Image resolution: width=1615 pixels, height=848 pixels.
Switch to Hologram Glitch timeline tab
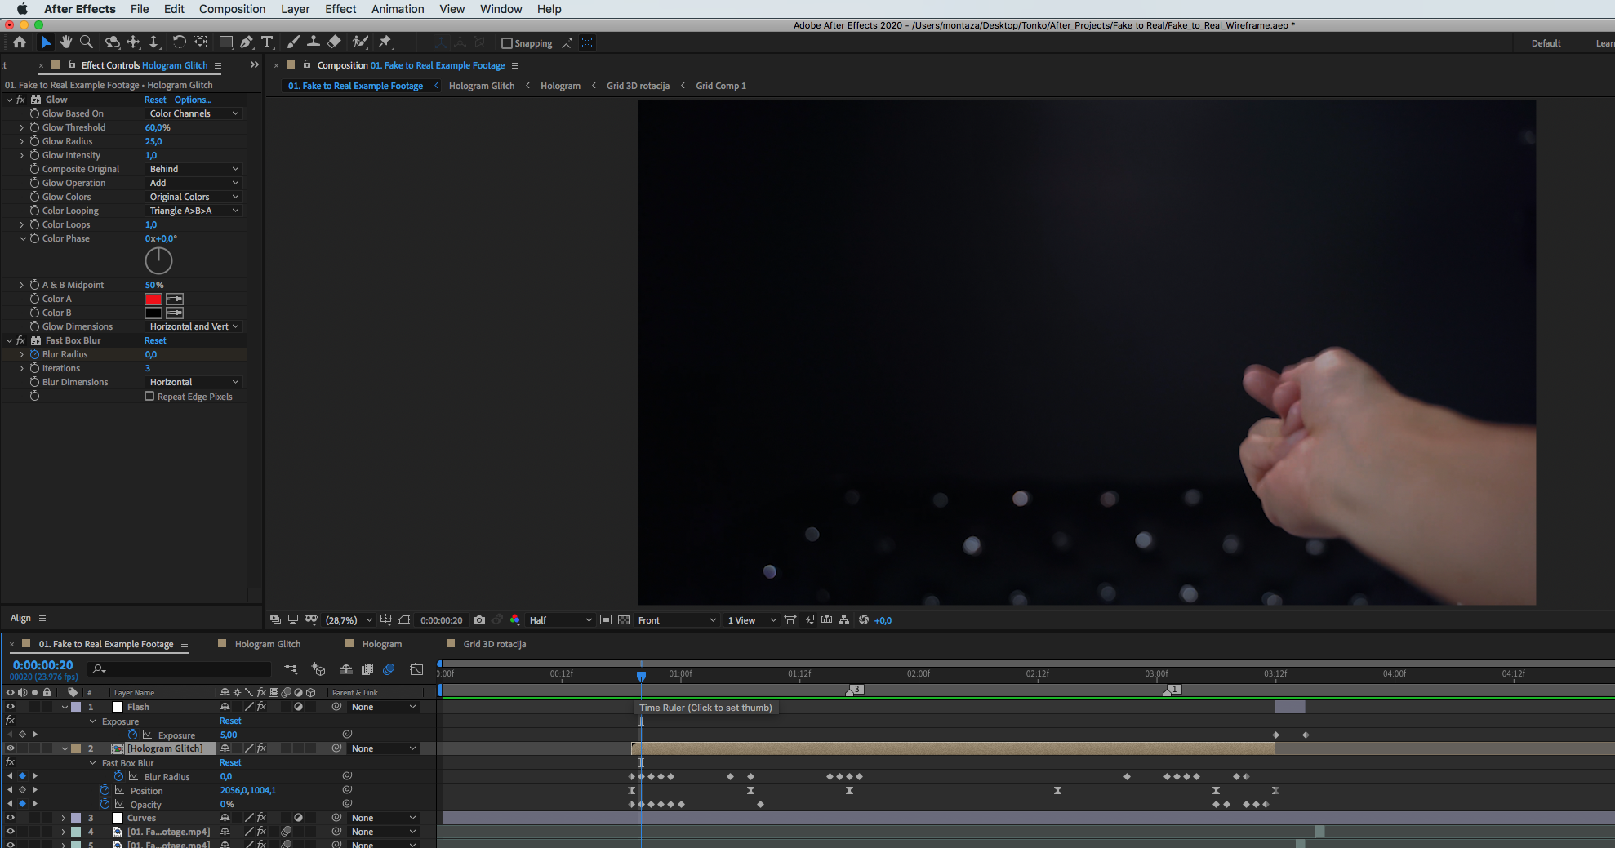(x=268, y=644)
